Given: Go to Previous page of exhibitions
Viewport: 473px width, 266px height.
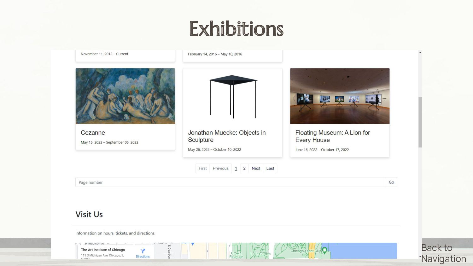Looking at the screenshot, I should point(221,168).
